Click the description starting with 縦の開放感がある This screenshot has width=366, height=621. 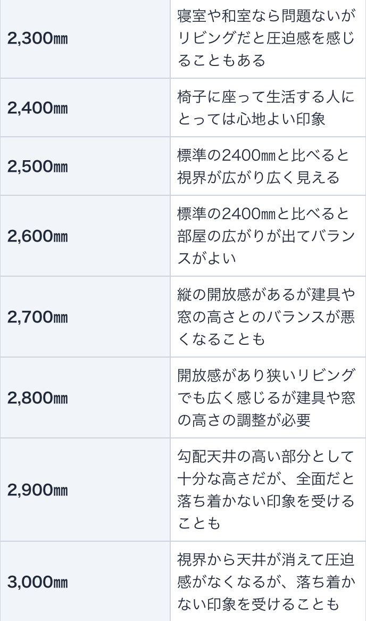pyautogui.click(x=265, y=317)
